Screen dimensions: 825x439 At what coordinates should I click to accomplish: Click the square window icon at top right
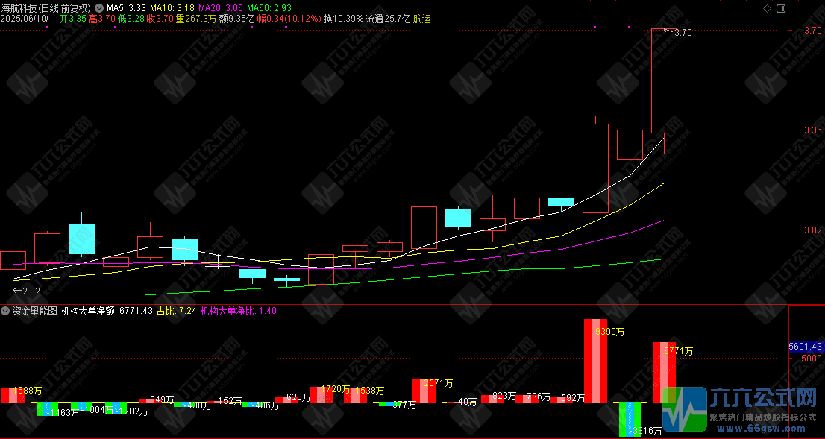coord(780,8)
